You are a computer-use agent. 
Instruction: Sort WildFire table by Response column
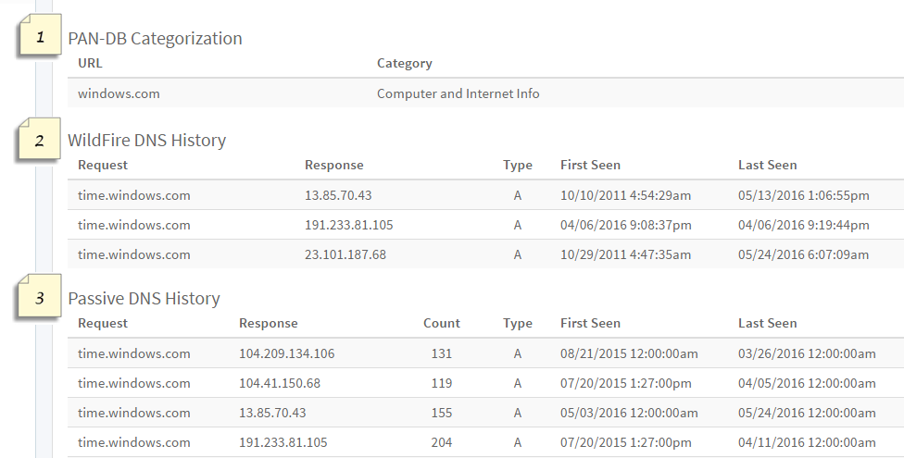(333, 166)
